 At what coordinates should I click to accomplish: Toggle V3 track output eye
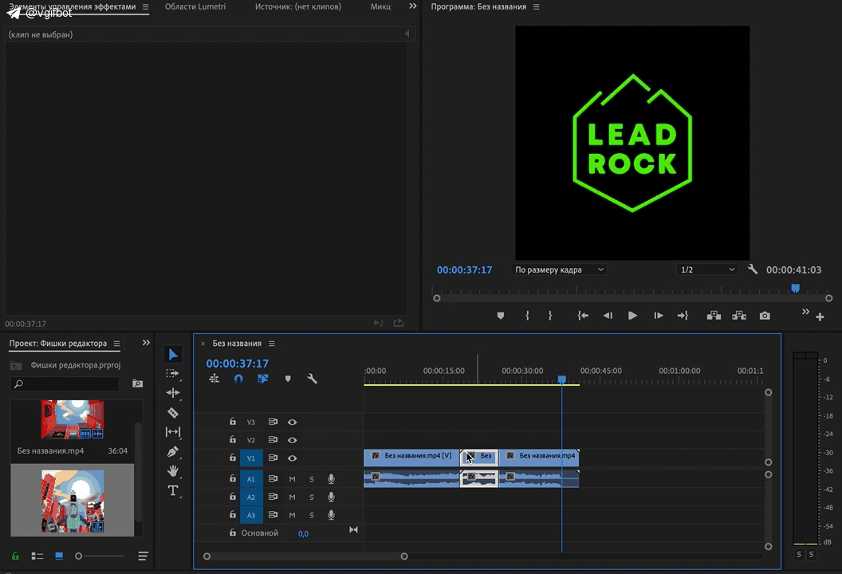click(x=292, y=422)
